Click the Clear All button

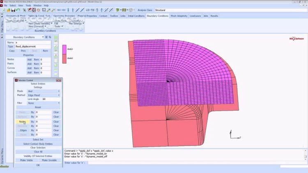tap(38, 152)
